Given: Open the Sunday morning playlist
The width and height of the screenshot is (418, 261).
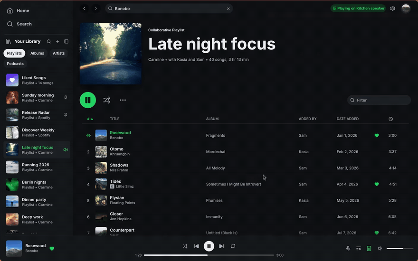Looking at the screenshot, I should point(37,97).
